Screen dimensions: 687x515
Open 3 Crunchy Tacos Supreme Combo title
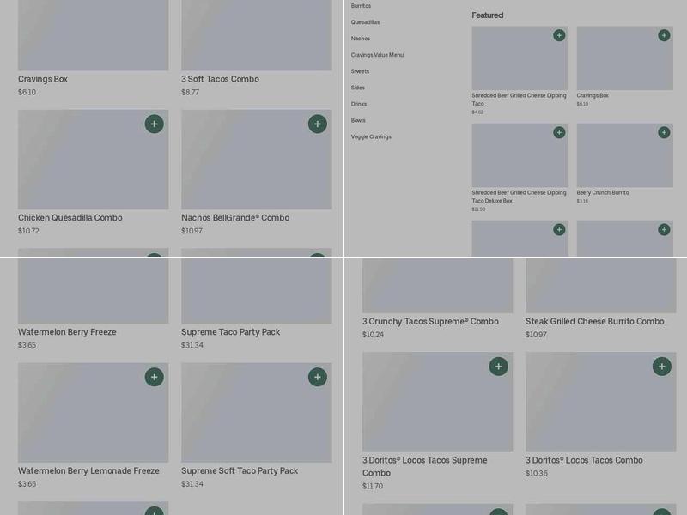coord(430,321)
